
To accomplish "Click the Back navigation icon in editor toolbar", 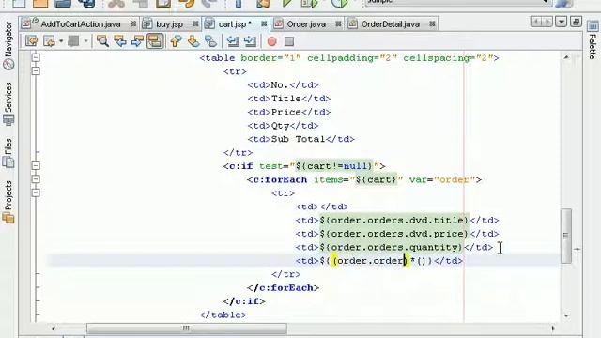I will [x=49, y=41].
